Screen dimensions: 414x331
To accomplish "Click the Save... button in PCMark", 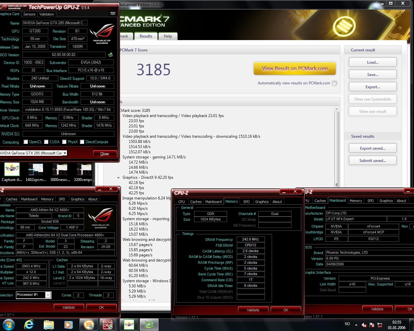I will tap(373, 75).
